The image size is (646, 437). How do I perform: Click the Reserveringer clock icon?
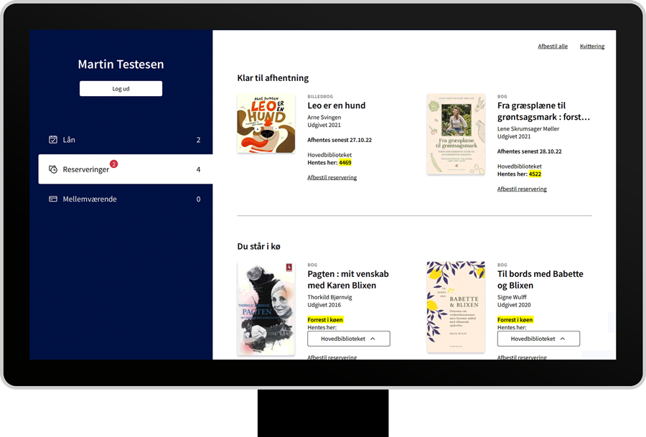(x=53, y=169)
